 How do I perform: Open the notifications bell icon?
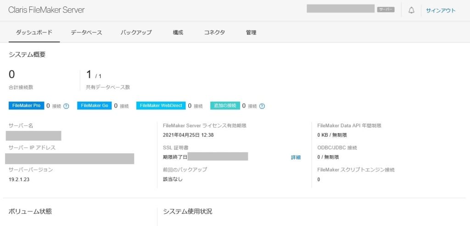[x=411, y=10]
